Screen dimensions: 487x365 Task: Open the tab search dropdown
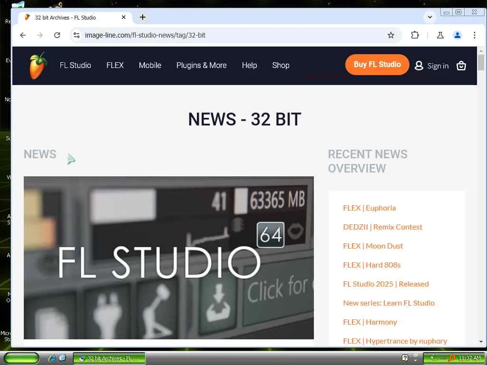pos(430,17)
